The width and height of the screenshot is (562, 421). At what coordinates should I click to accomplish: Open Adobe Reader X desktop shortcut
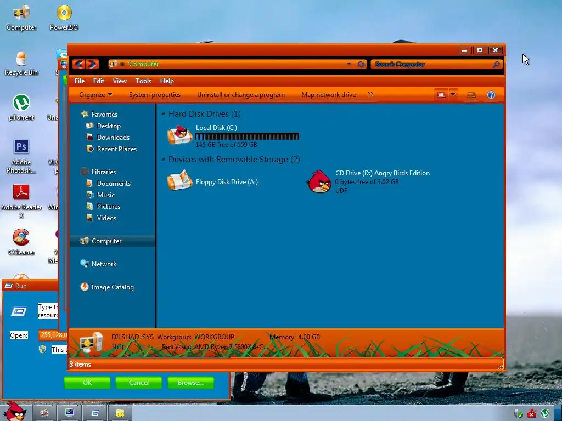tap(21, 201)
